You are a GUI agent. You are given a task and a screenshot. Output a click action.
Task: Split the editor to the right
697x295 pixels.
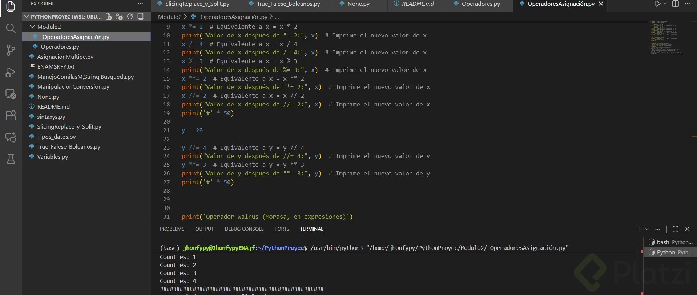click(676, 4)
